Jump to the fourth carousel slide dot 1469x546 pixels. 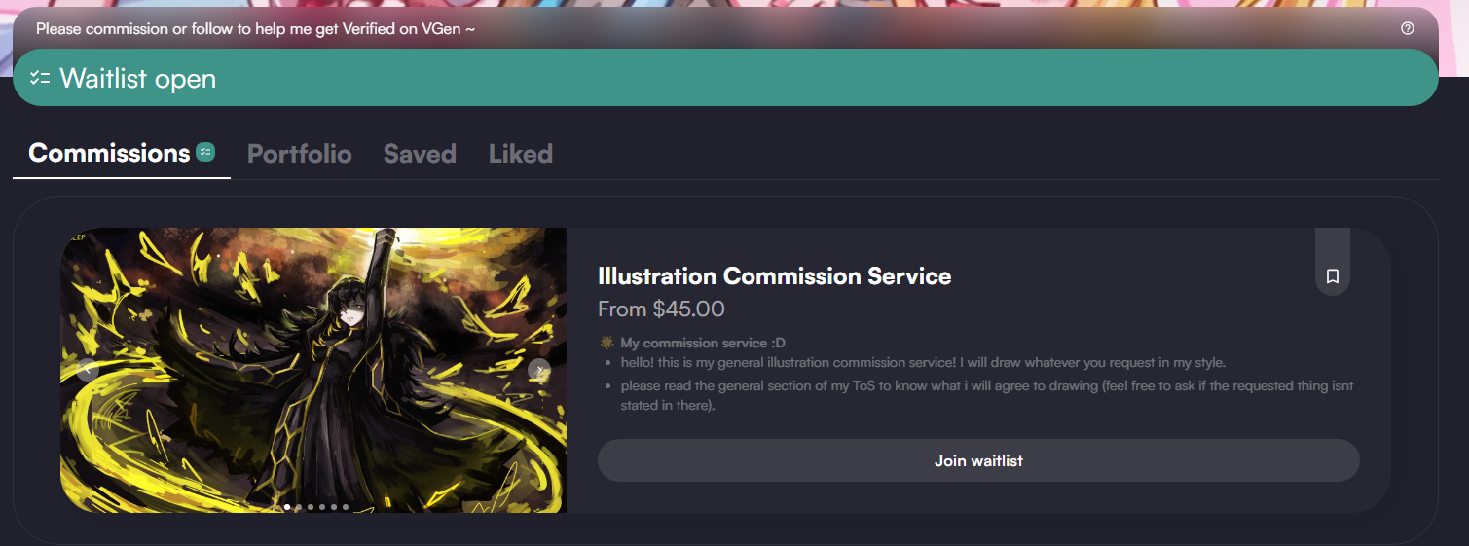[x=322, y=507]
